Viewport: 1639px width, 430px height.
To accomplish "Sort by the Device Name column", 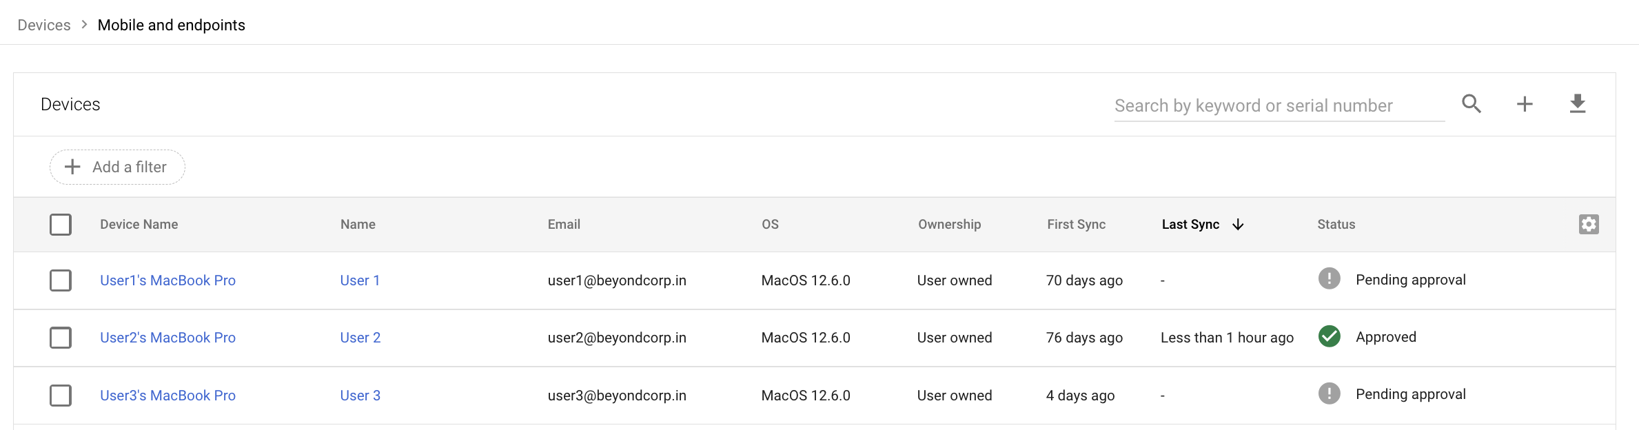I will click(139, 225).
